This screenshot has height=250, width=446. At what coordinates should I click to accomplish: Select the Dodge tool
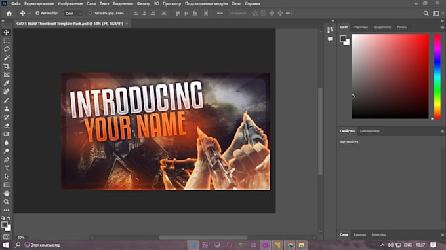(7, 151)
